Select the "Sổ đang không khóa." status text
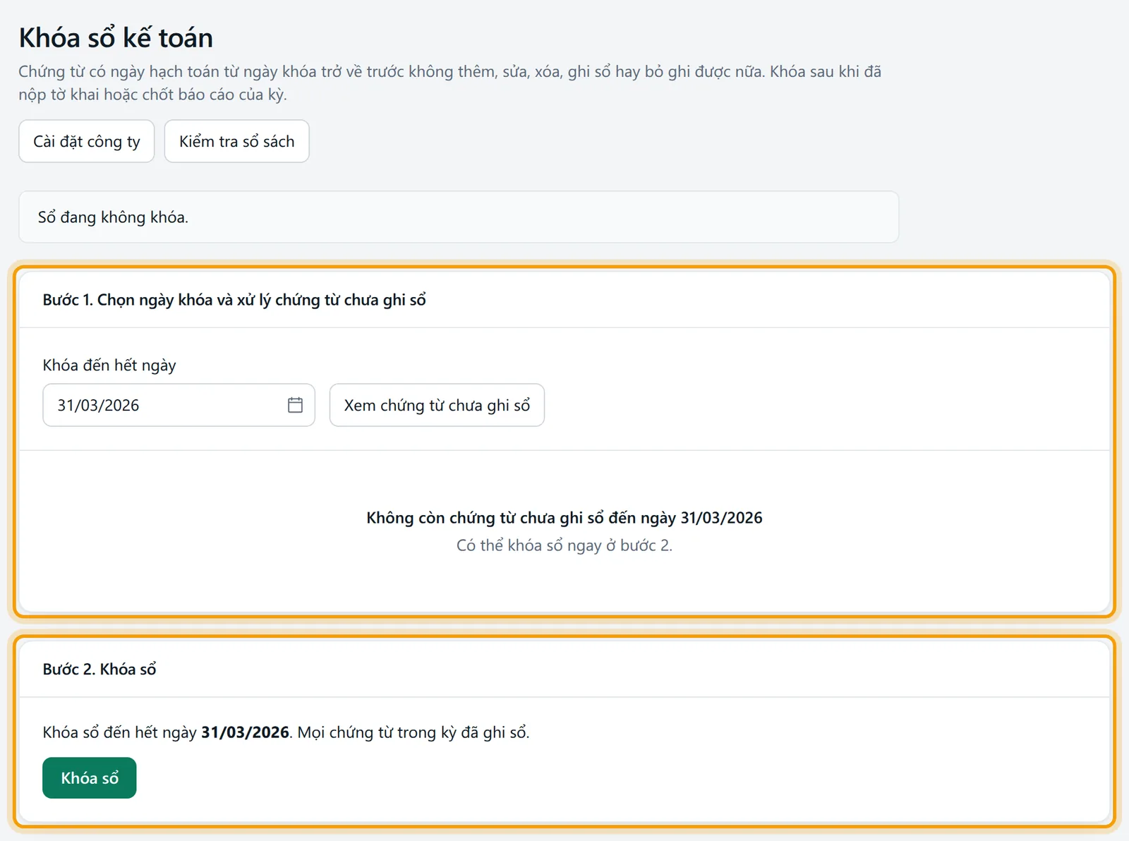Image resolution: width=1129 pixels, height=841 pixels. coord(113,217)
